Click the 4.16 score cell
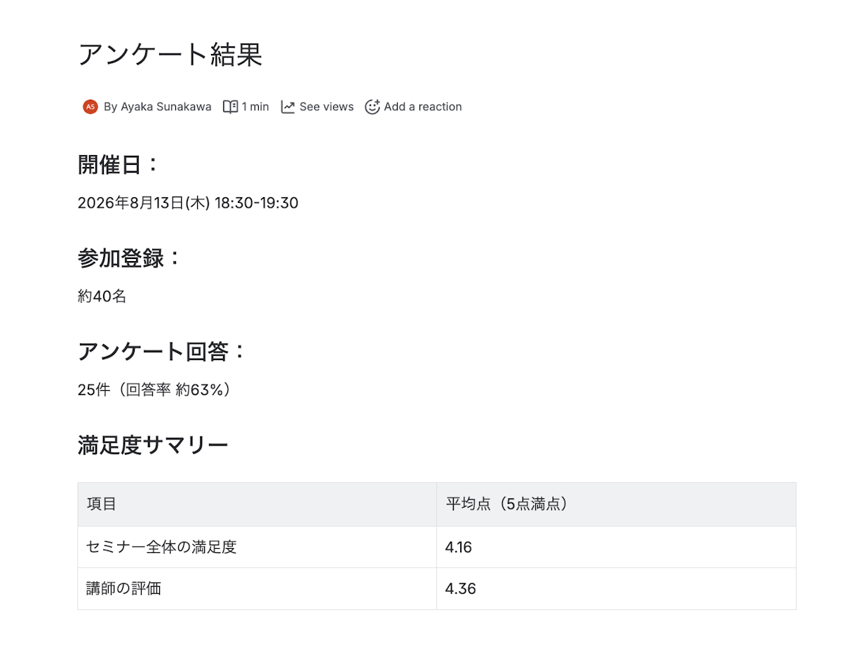 tap(617, 547)
